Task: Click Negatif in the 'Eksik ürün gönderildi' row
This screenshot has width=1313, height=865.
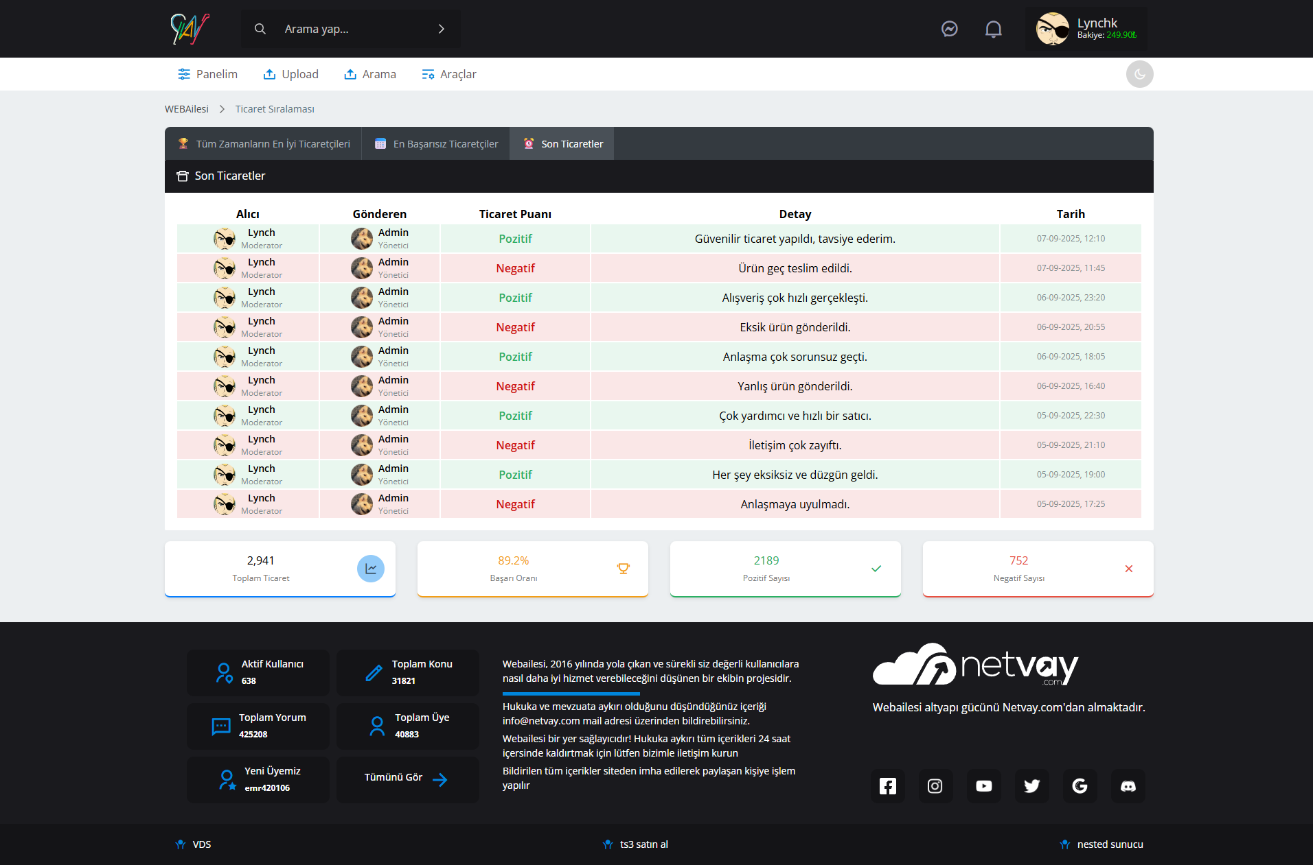Action: coord(516,327)
